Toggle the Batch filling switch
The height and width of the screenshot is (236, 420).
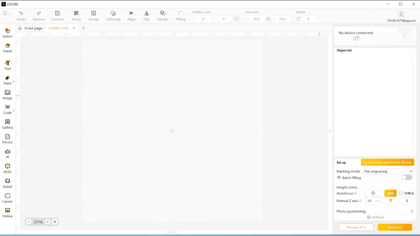coord(406,177)
